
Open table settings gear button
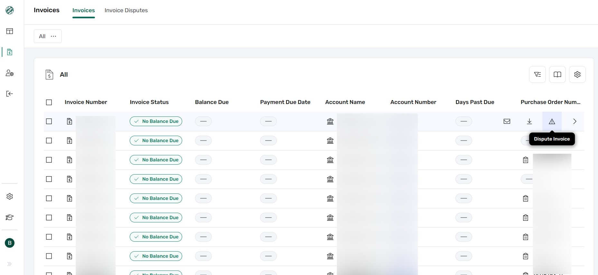point(577,74)
